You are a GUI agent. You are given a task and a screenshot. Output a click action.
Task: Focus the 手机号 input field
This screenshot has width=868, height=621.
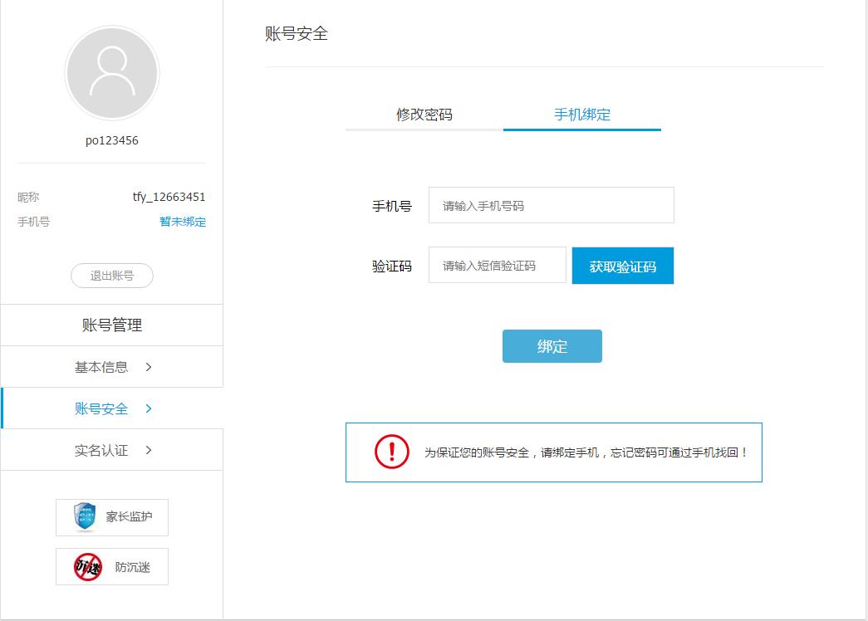click(x=551, y=205)
